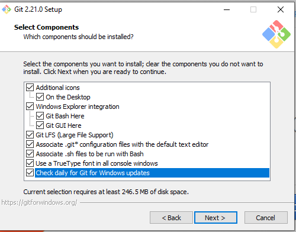Uncheck Associate .git* configuration files checkbox
Viewport: 296px width, 232px height.
point(30,144)
